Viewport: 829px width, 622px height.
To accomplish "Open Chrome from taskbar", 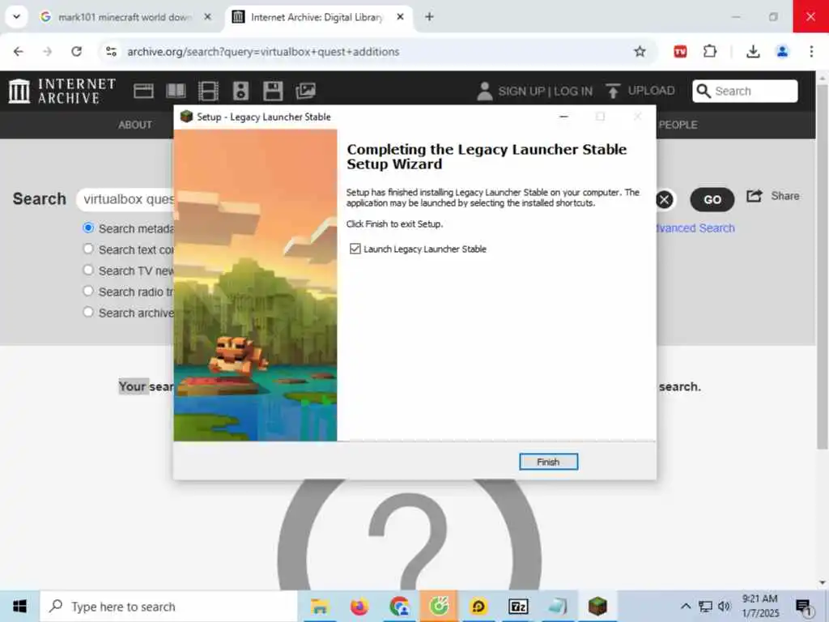I will tap(399, 606).
